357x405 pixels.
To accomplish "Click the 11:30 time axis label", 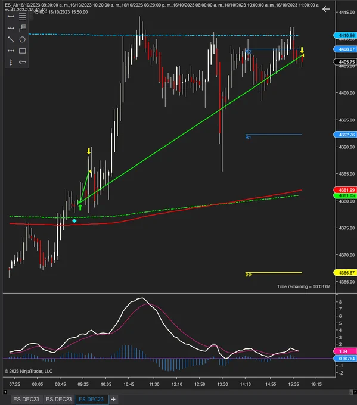I will (154, 384).
